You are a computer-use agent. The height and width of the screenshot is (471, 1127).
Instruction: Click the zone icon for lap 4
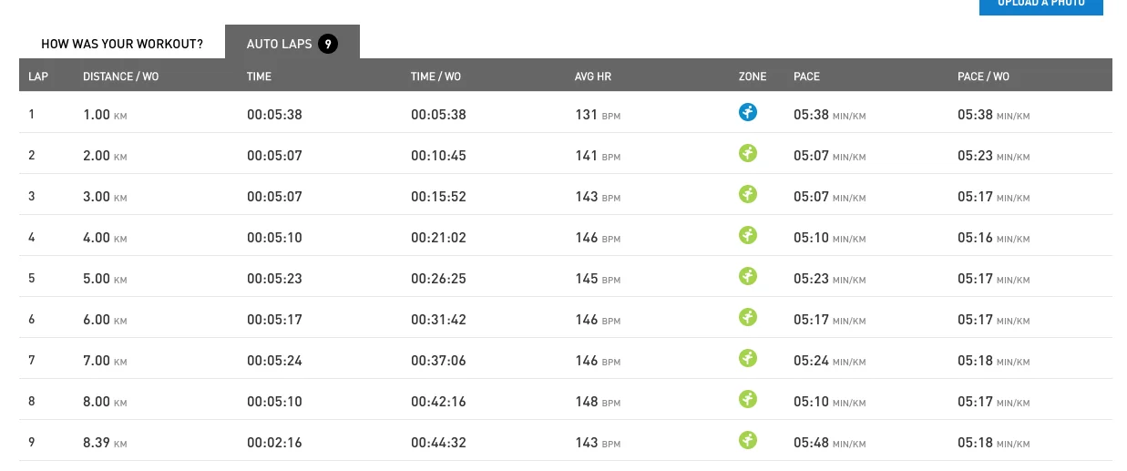point(748,236)
